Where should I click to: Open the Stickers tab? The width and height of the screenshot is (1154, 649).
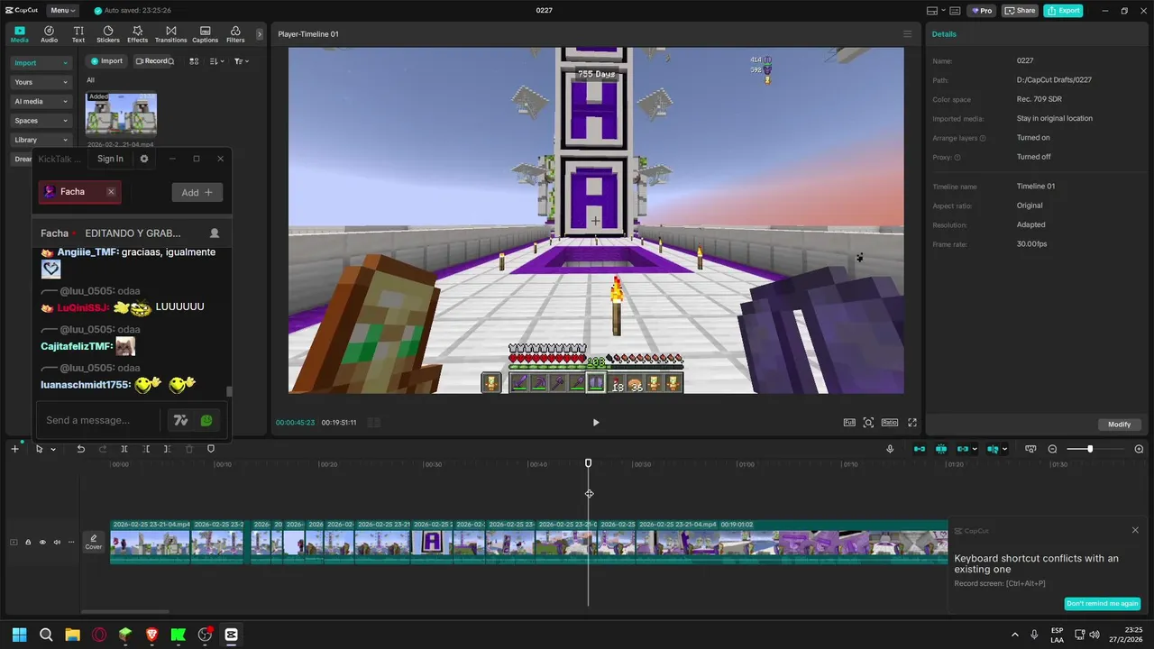pos(108,34)
